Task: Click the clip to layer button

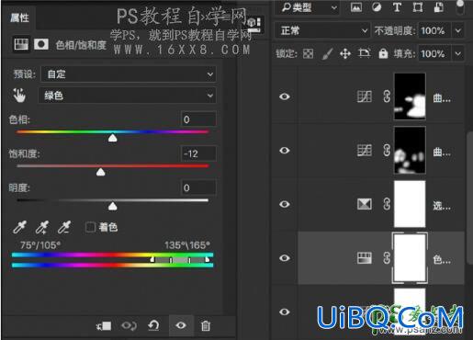Action: tap(104, 325)
